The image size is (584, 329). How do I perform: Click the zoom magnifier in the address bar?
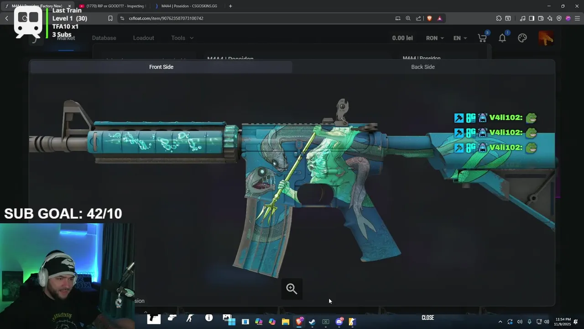pos(408,18)
